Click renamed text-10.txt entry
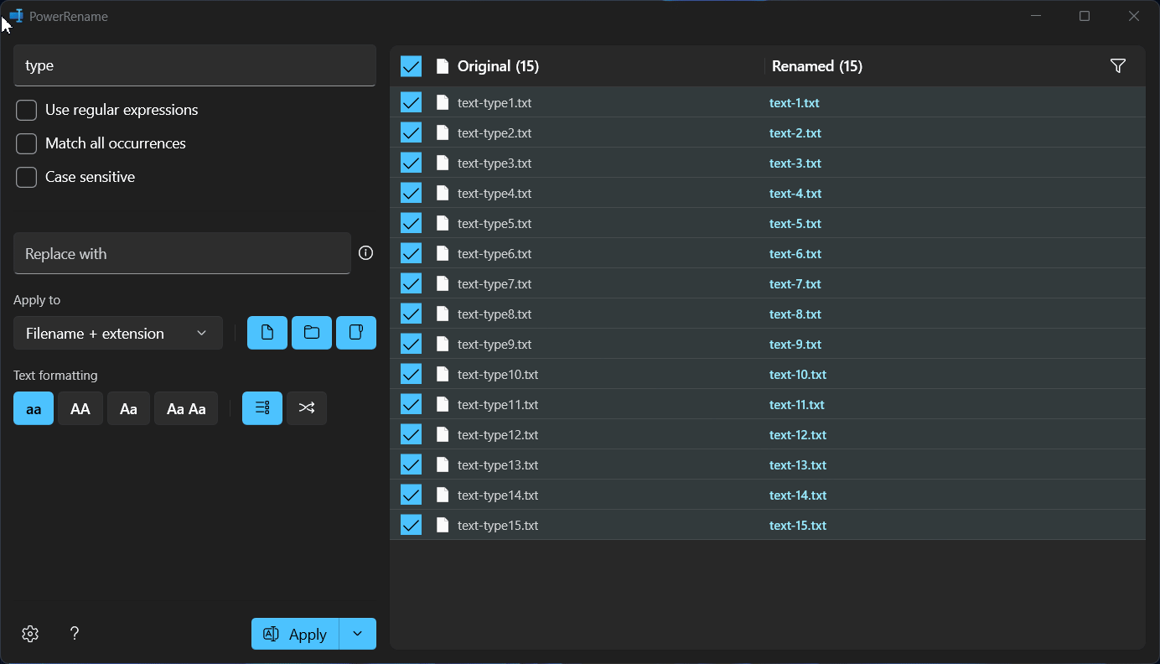 (x=798, y=374)
